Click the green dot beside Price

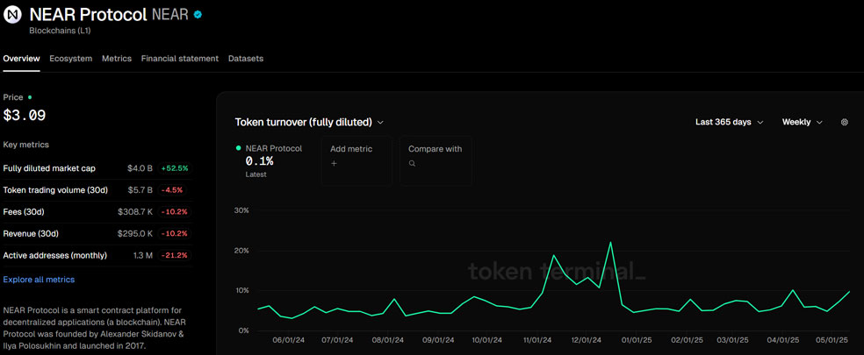click(x=30, y=97)
